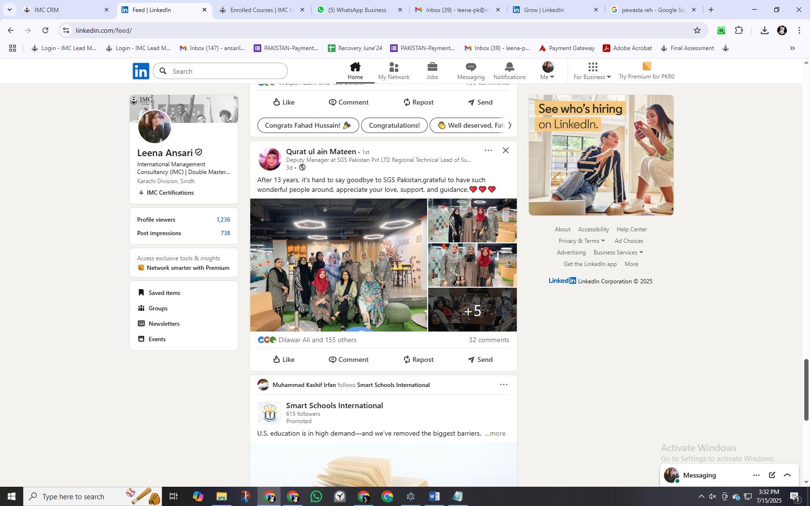Screen dimensions: 810x506
Task: Open the Jobs tab
Action: (x=432, y=71)
